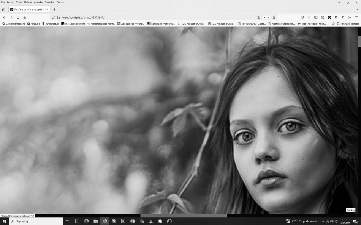This screenshot has height=225, width=361.
Task: Open the black X-shaped extension icon
Action: point(329,17)
